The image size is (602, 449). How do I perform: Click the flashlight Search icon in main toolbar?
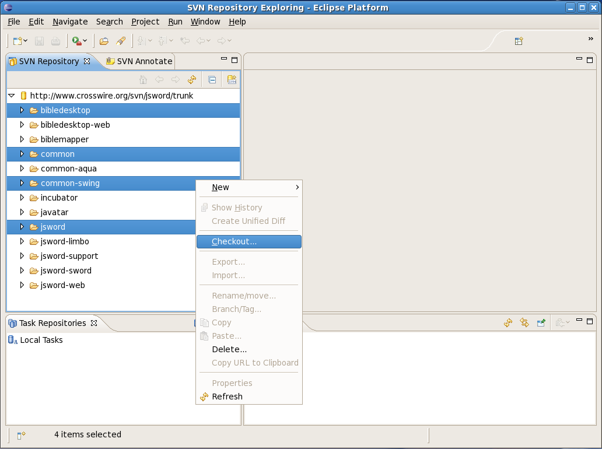point(121,41)
